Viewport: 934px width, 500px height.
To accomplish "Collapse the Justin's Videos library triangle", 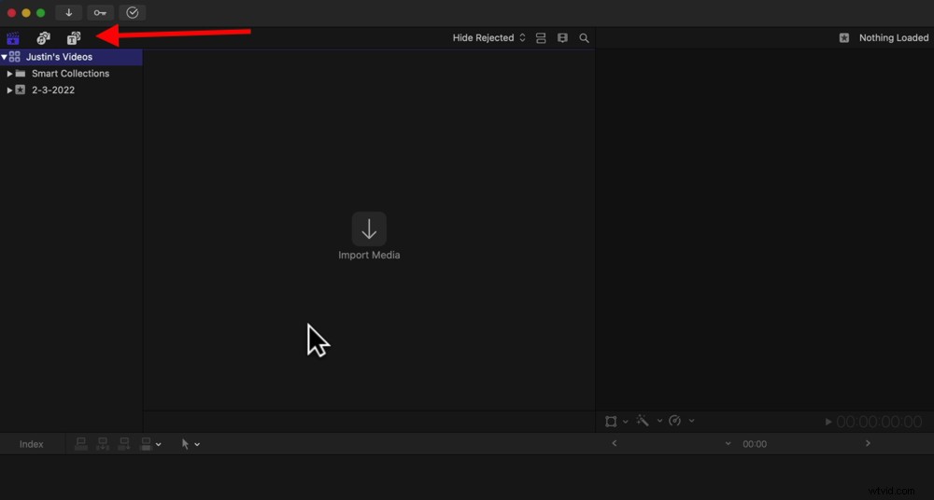I will pos(4,57).
